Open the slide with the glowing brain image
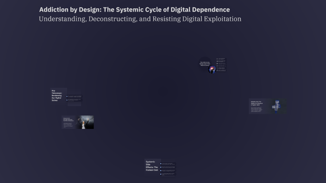The width and height of the screenshot is (326, 183). point(212,65)
